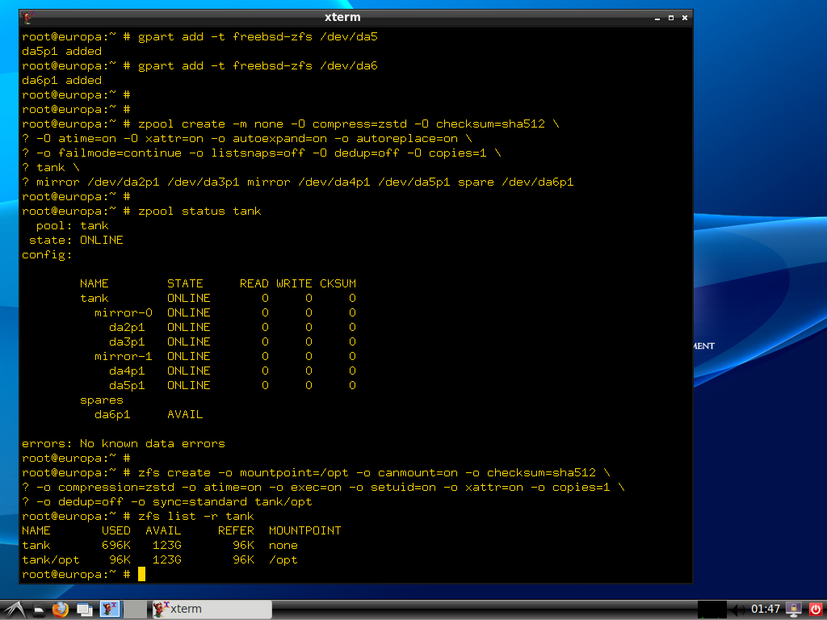827x620 pixels.
Task: Click the 'zpool status tank' command line
Action: 199,211
